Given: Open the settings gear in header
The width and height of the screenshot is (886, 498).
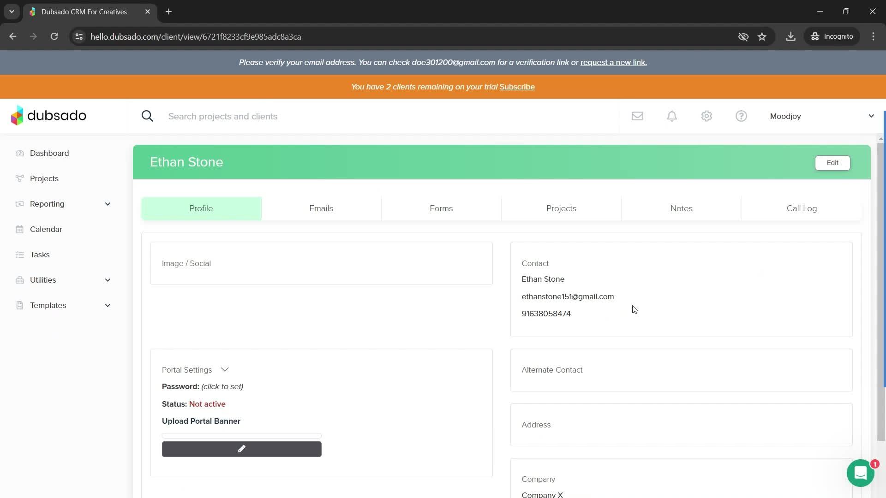Looking at the screenshot, I should [x=706, y=116].
